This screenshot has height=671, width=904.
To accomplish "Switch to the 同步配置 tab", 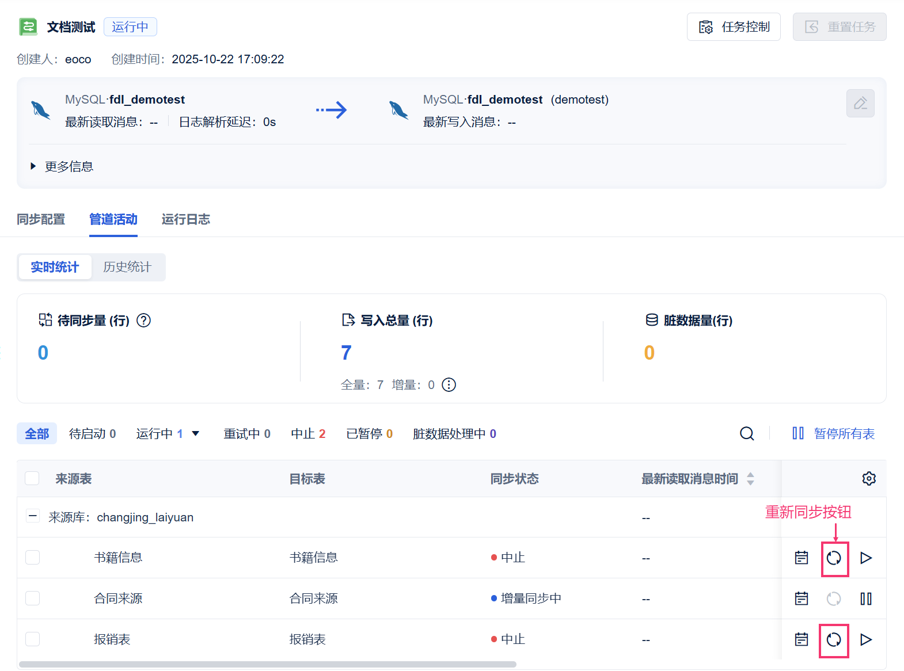I will coord(41,219).
